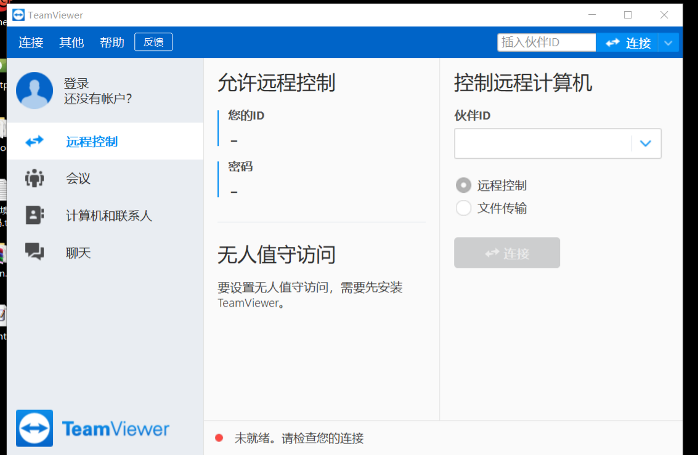Image resolution: width=698 pixels, height=455 pixels.
Task: Click the red connection status dot
Action: click(219, 438)
